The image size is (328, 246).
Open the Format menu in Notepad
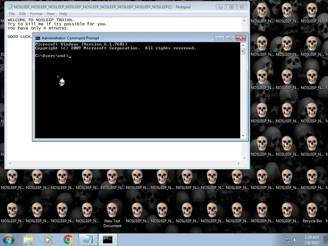coord(36,14)
